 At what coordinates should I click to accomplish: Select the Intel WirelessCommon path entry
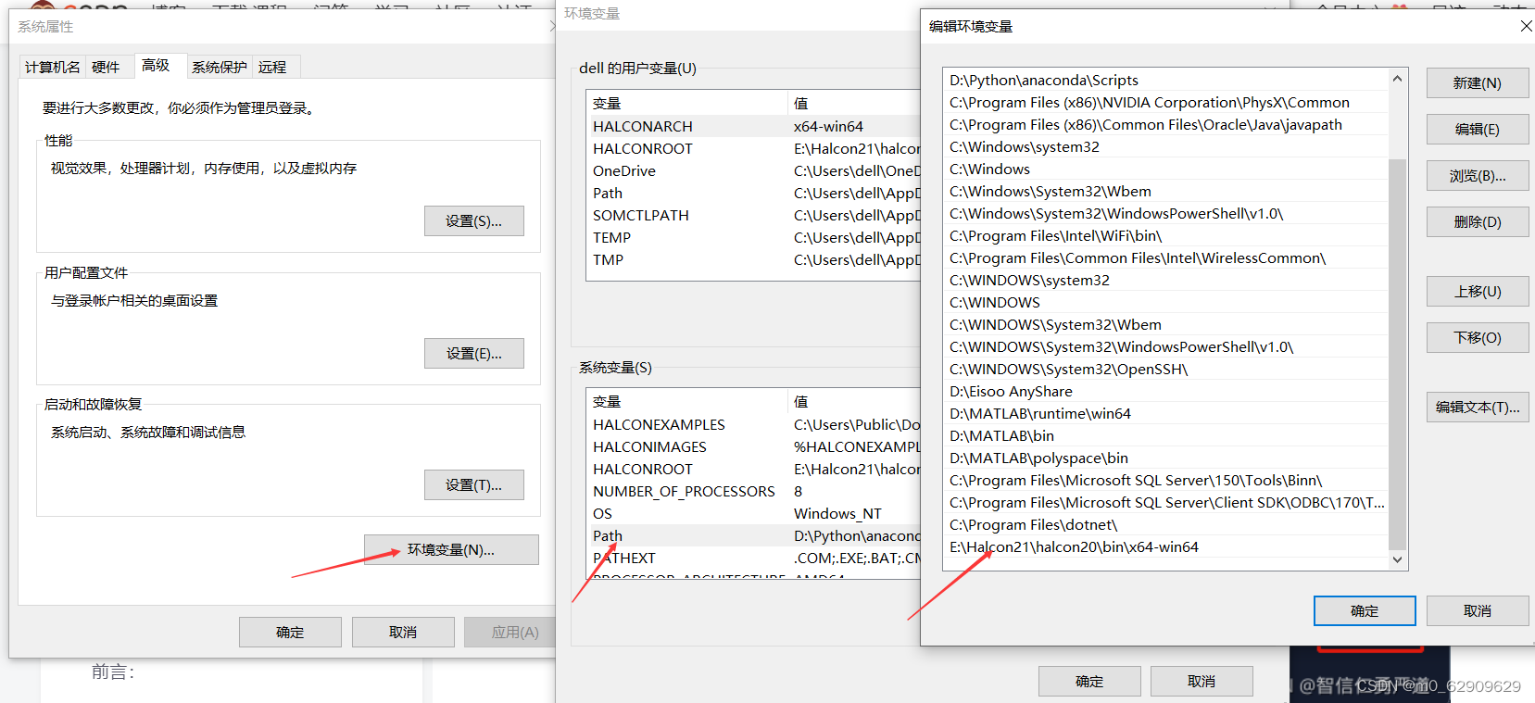pyautogui.click(x=1165, y=258)
